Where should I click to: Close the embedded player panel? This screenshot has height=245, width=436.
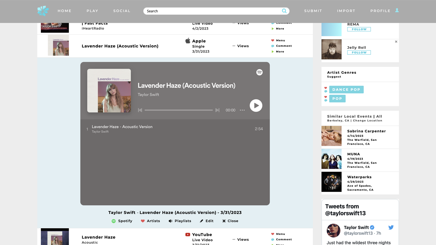230,221
